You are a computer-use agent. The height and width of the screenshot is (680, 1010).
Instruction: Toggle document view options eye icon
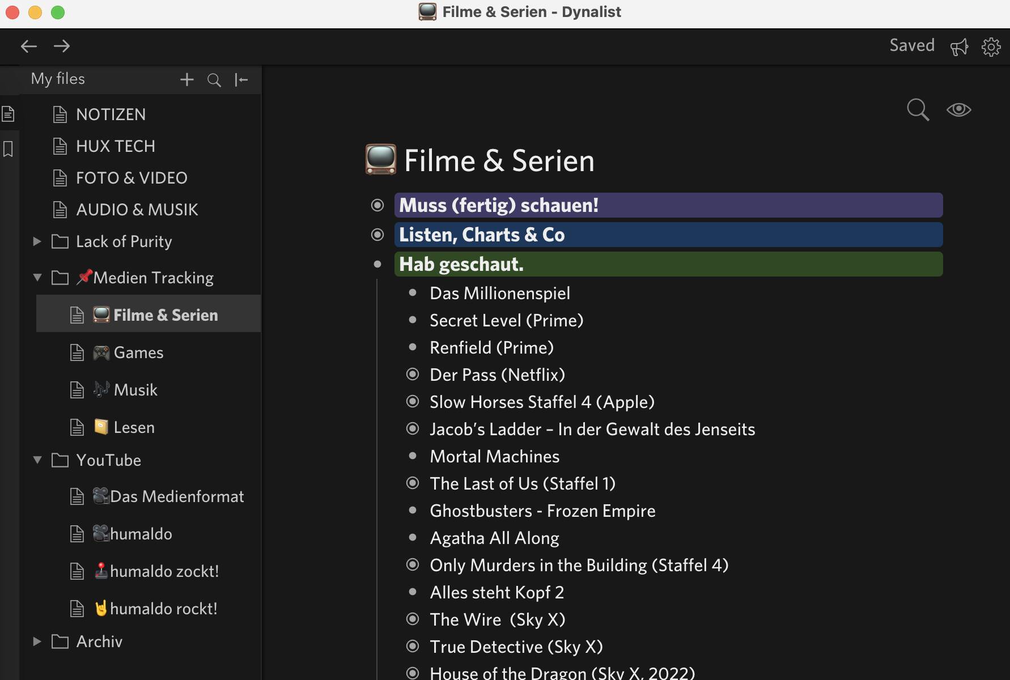click(959, 109)
